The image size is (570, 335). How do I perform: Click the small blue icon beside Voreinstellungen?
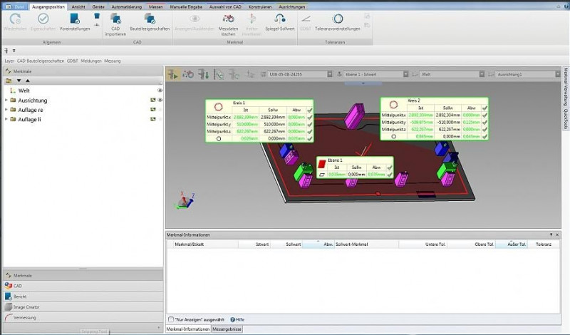[97, 16]
